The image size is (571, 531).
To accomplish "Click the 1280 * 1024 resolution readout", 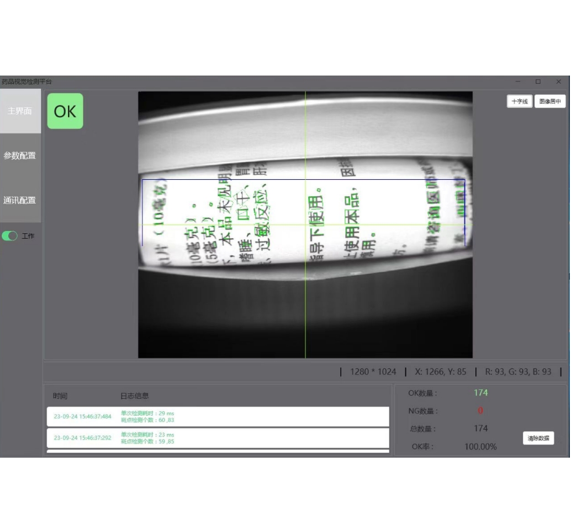I will coord(373,372).
